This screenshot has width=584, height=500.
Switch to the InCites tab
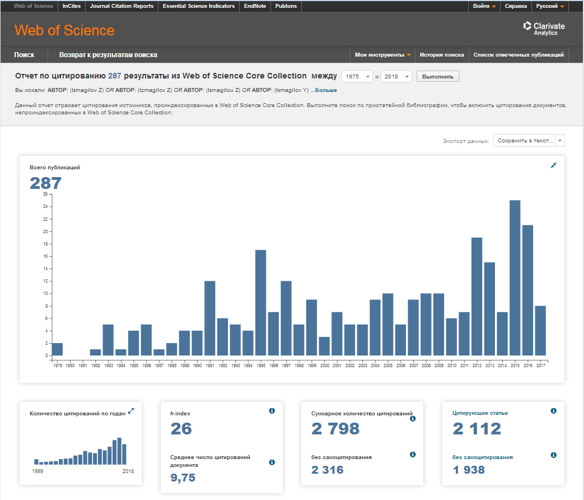click(x=72, y=6)
